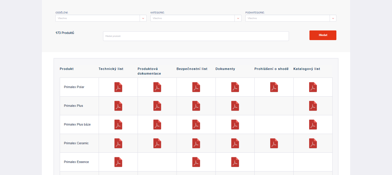Open Primalex Ceramic Dokumenty PDF
The width and height of the screenshot is (392, 175).
pyautogui.click(x=235, y=143)
